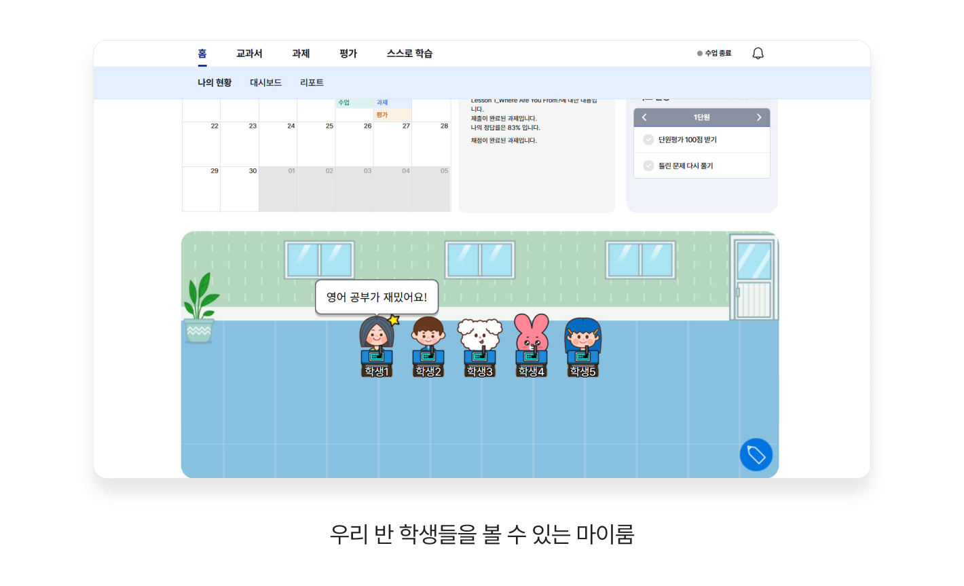Go to previous unit with left chevron
Viewport: 964px width, 586px height.
[644, 117]
